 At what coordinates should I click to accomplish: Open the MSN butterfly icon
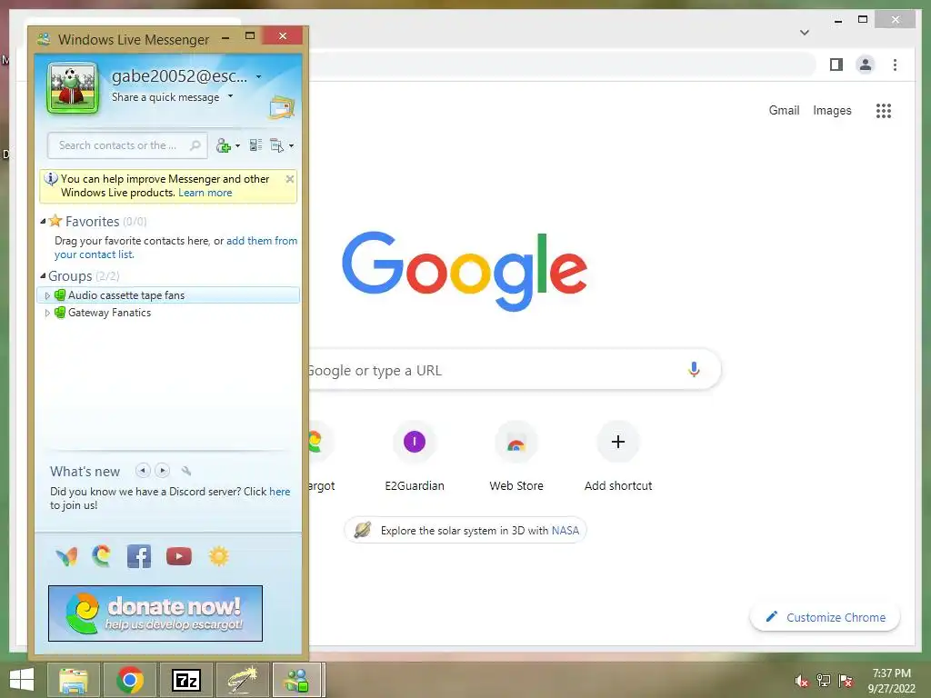click(66, 557)
